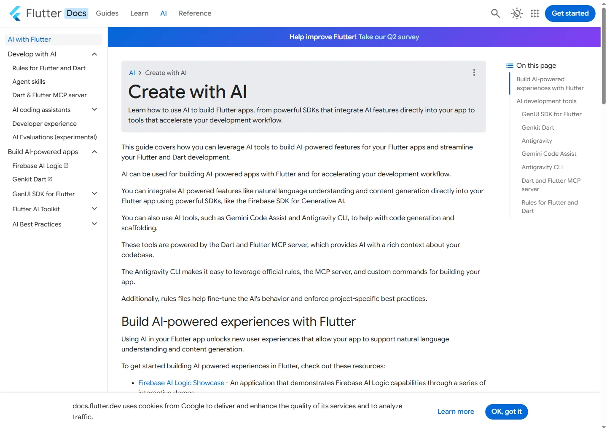This screenshot has height=431, width=607.
Task: Jump to Antigravity CLI in page contents
Action: (542, 167)
